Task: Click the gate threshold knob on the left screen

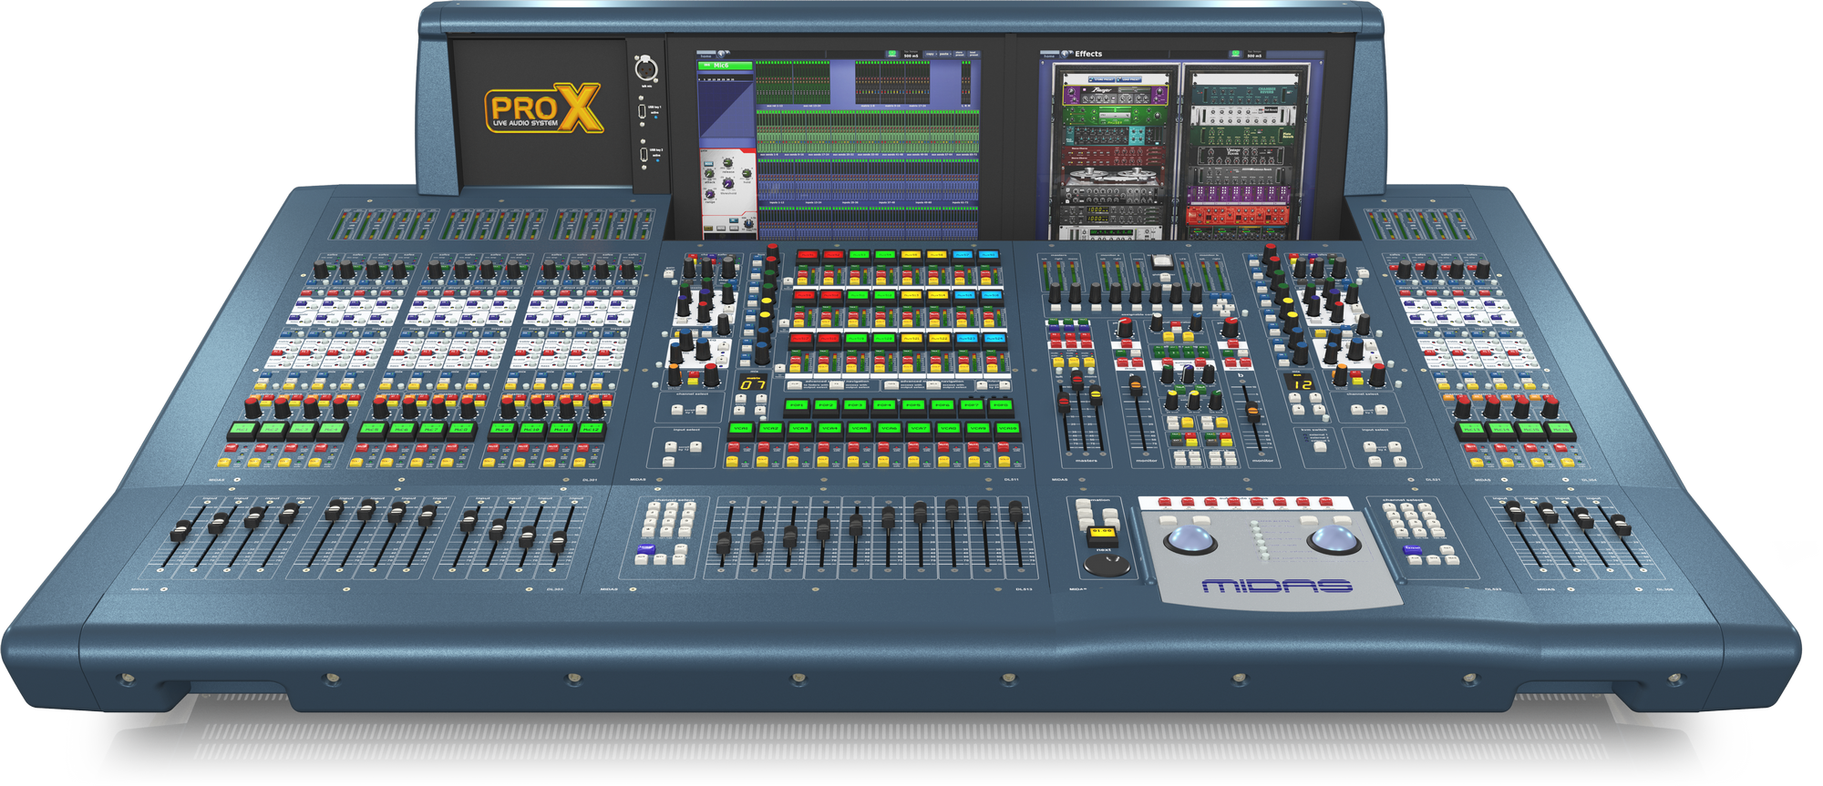Action: (x=727, y=183)
